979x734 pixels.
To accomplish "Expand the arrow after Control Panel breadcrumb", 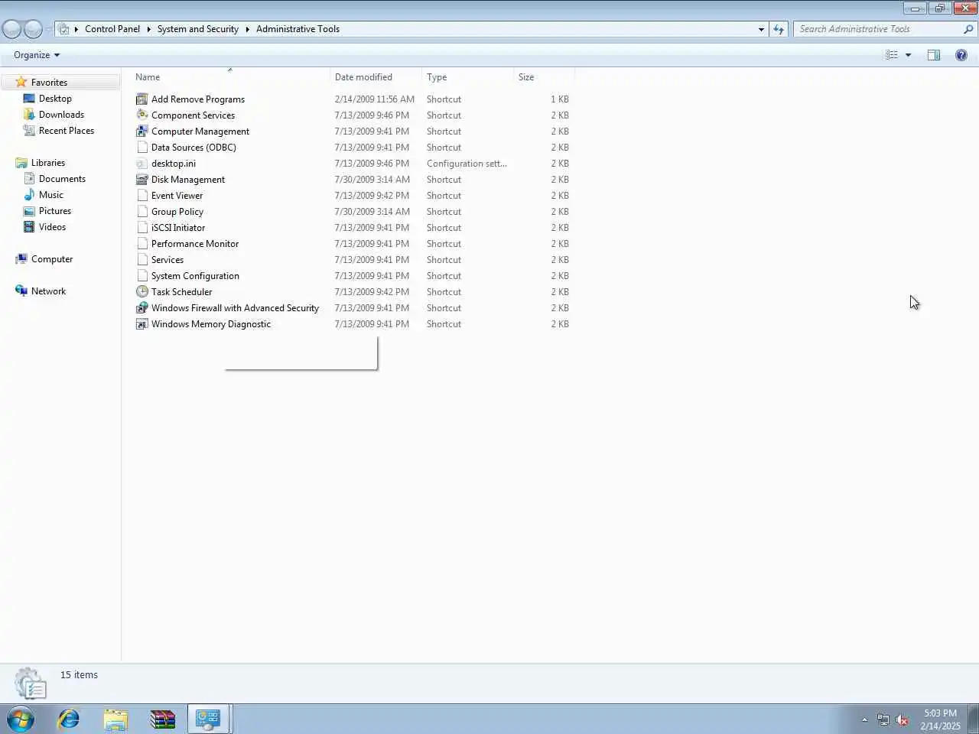I will point(148,29).
